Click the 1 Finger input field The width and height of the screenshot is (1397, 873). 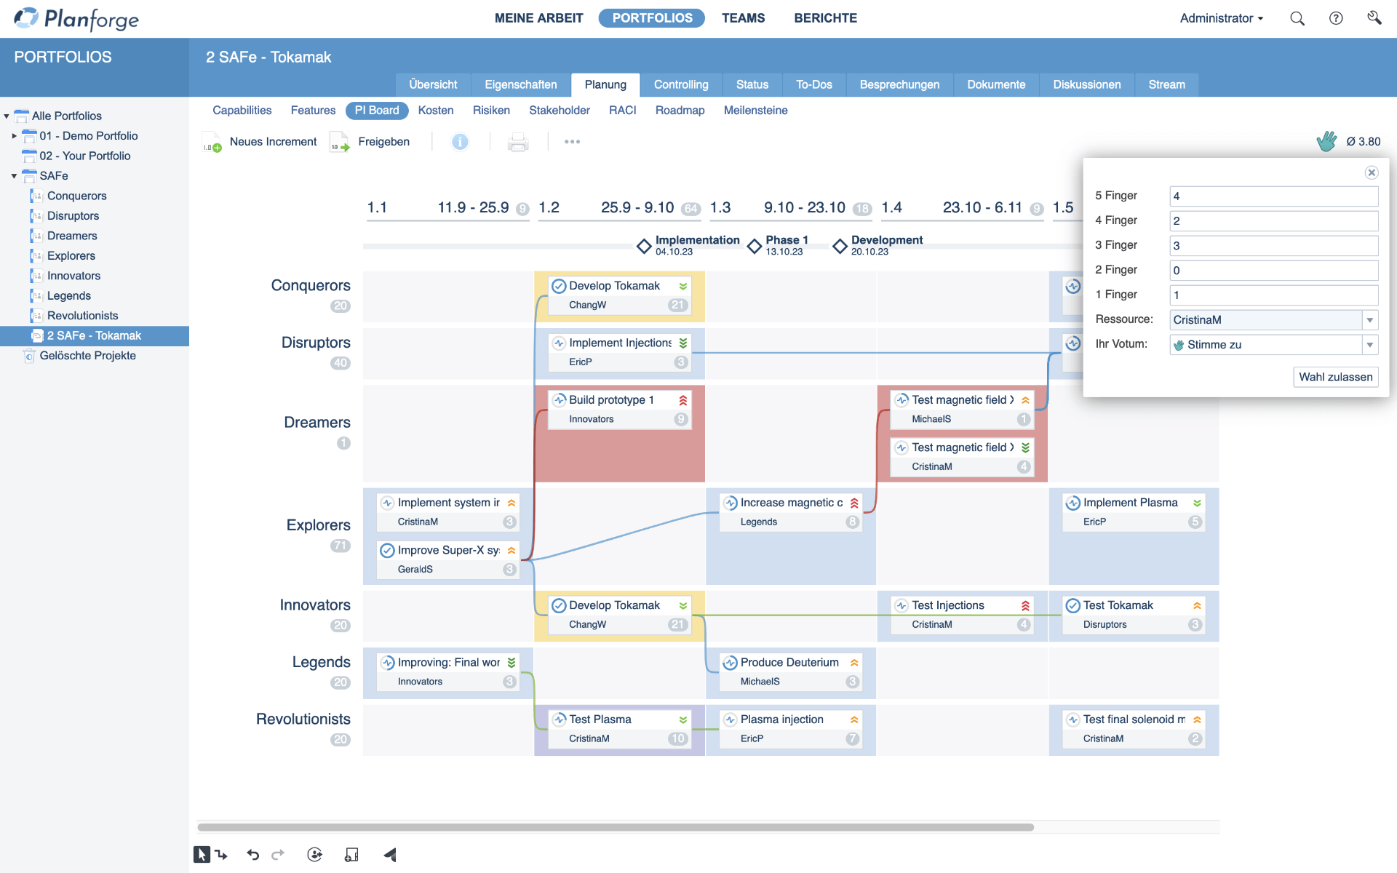pyautogui.click(x=1273, y=295)
